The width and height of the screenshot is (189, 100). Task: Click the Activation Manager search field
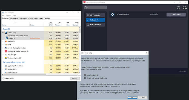96,7
